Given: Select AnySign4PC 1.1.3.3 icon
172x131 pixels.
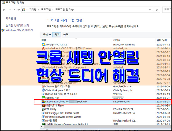Looking at the screenshot, I should 43,45.
